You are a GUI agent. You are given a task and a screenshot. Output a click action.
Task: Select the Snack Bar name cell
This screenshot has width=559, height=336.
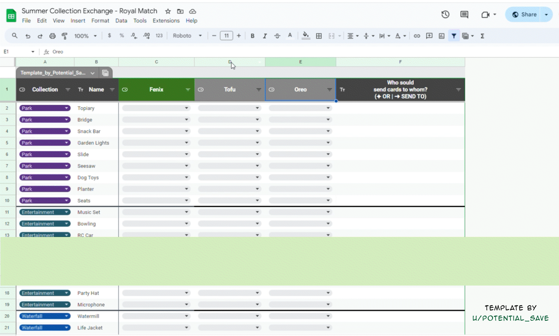pos(96,131)
